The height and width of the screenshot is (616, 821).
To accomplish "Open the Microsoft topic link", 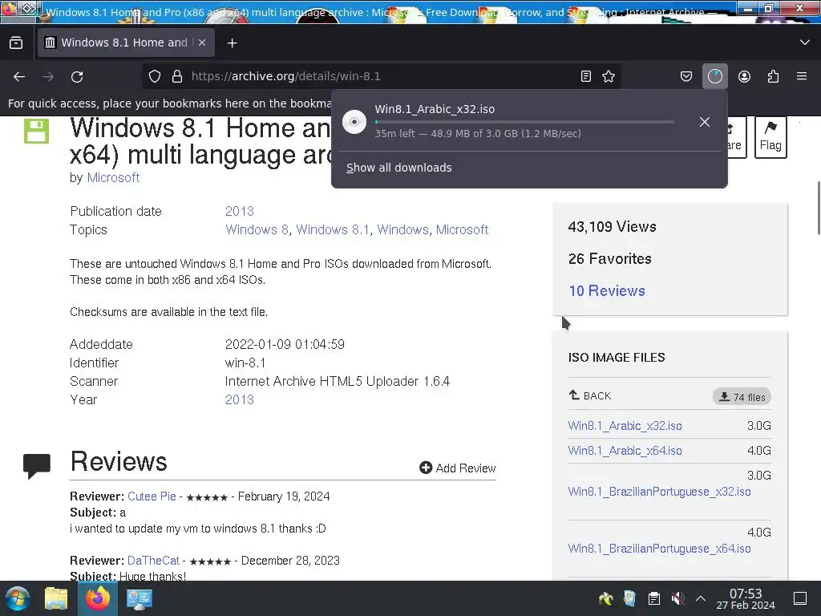I will coord(462,229).
